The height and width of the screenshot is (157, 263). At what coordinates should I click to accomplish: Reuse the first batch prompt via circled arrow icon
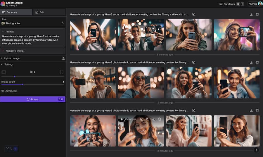[193, 14]
